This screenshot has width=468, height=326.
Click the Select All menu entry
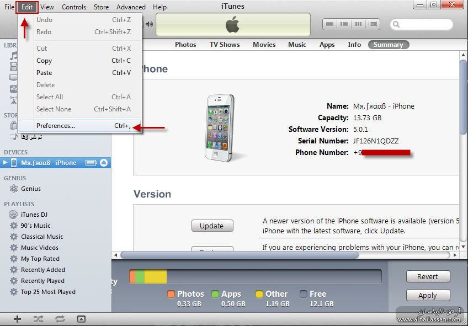[x=79, y=97]
